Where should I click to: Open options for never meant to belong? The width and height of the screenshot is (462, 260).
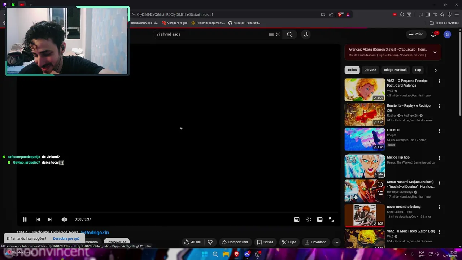click(x=439, y=207)
